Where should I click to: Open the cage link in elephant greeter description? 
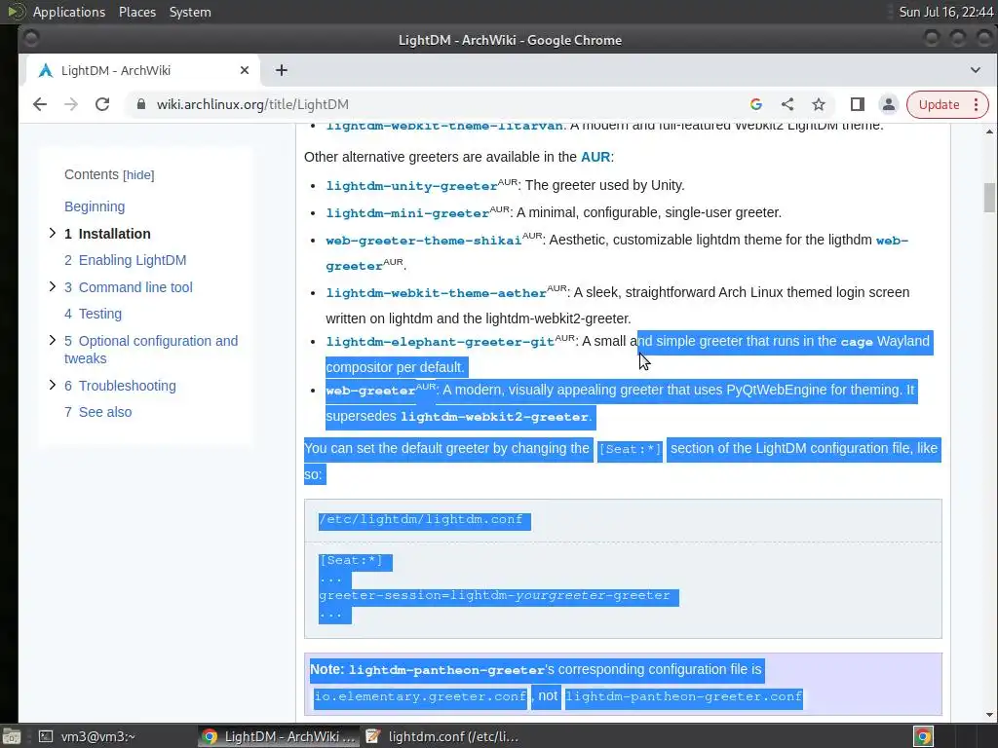(856, 342)
